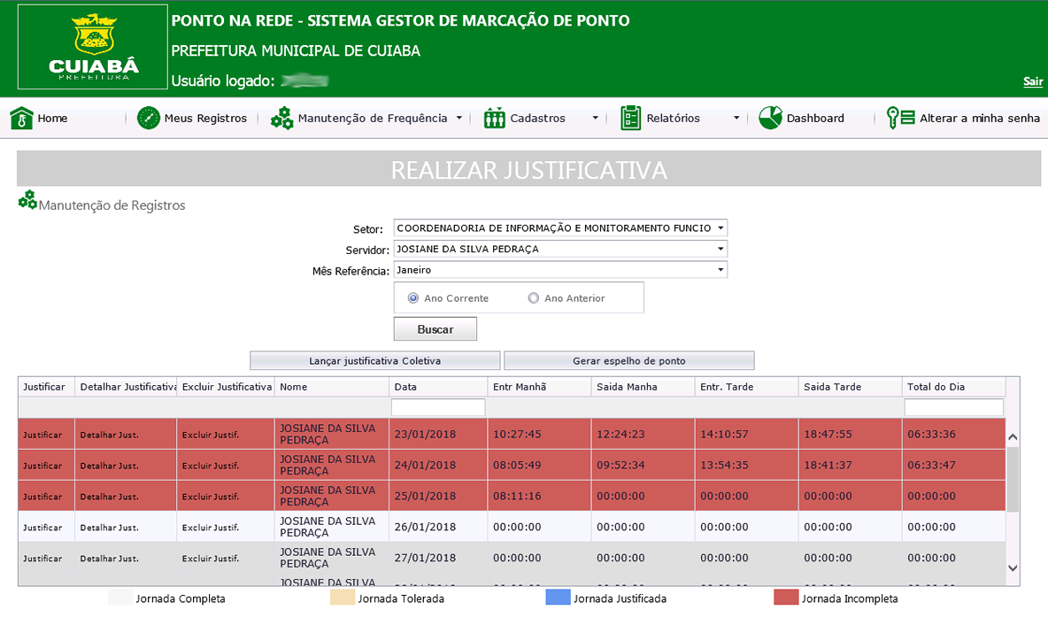Open the Setor dropdown
The image size is (1048, 625).
[560, 228]
